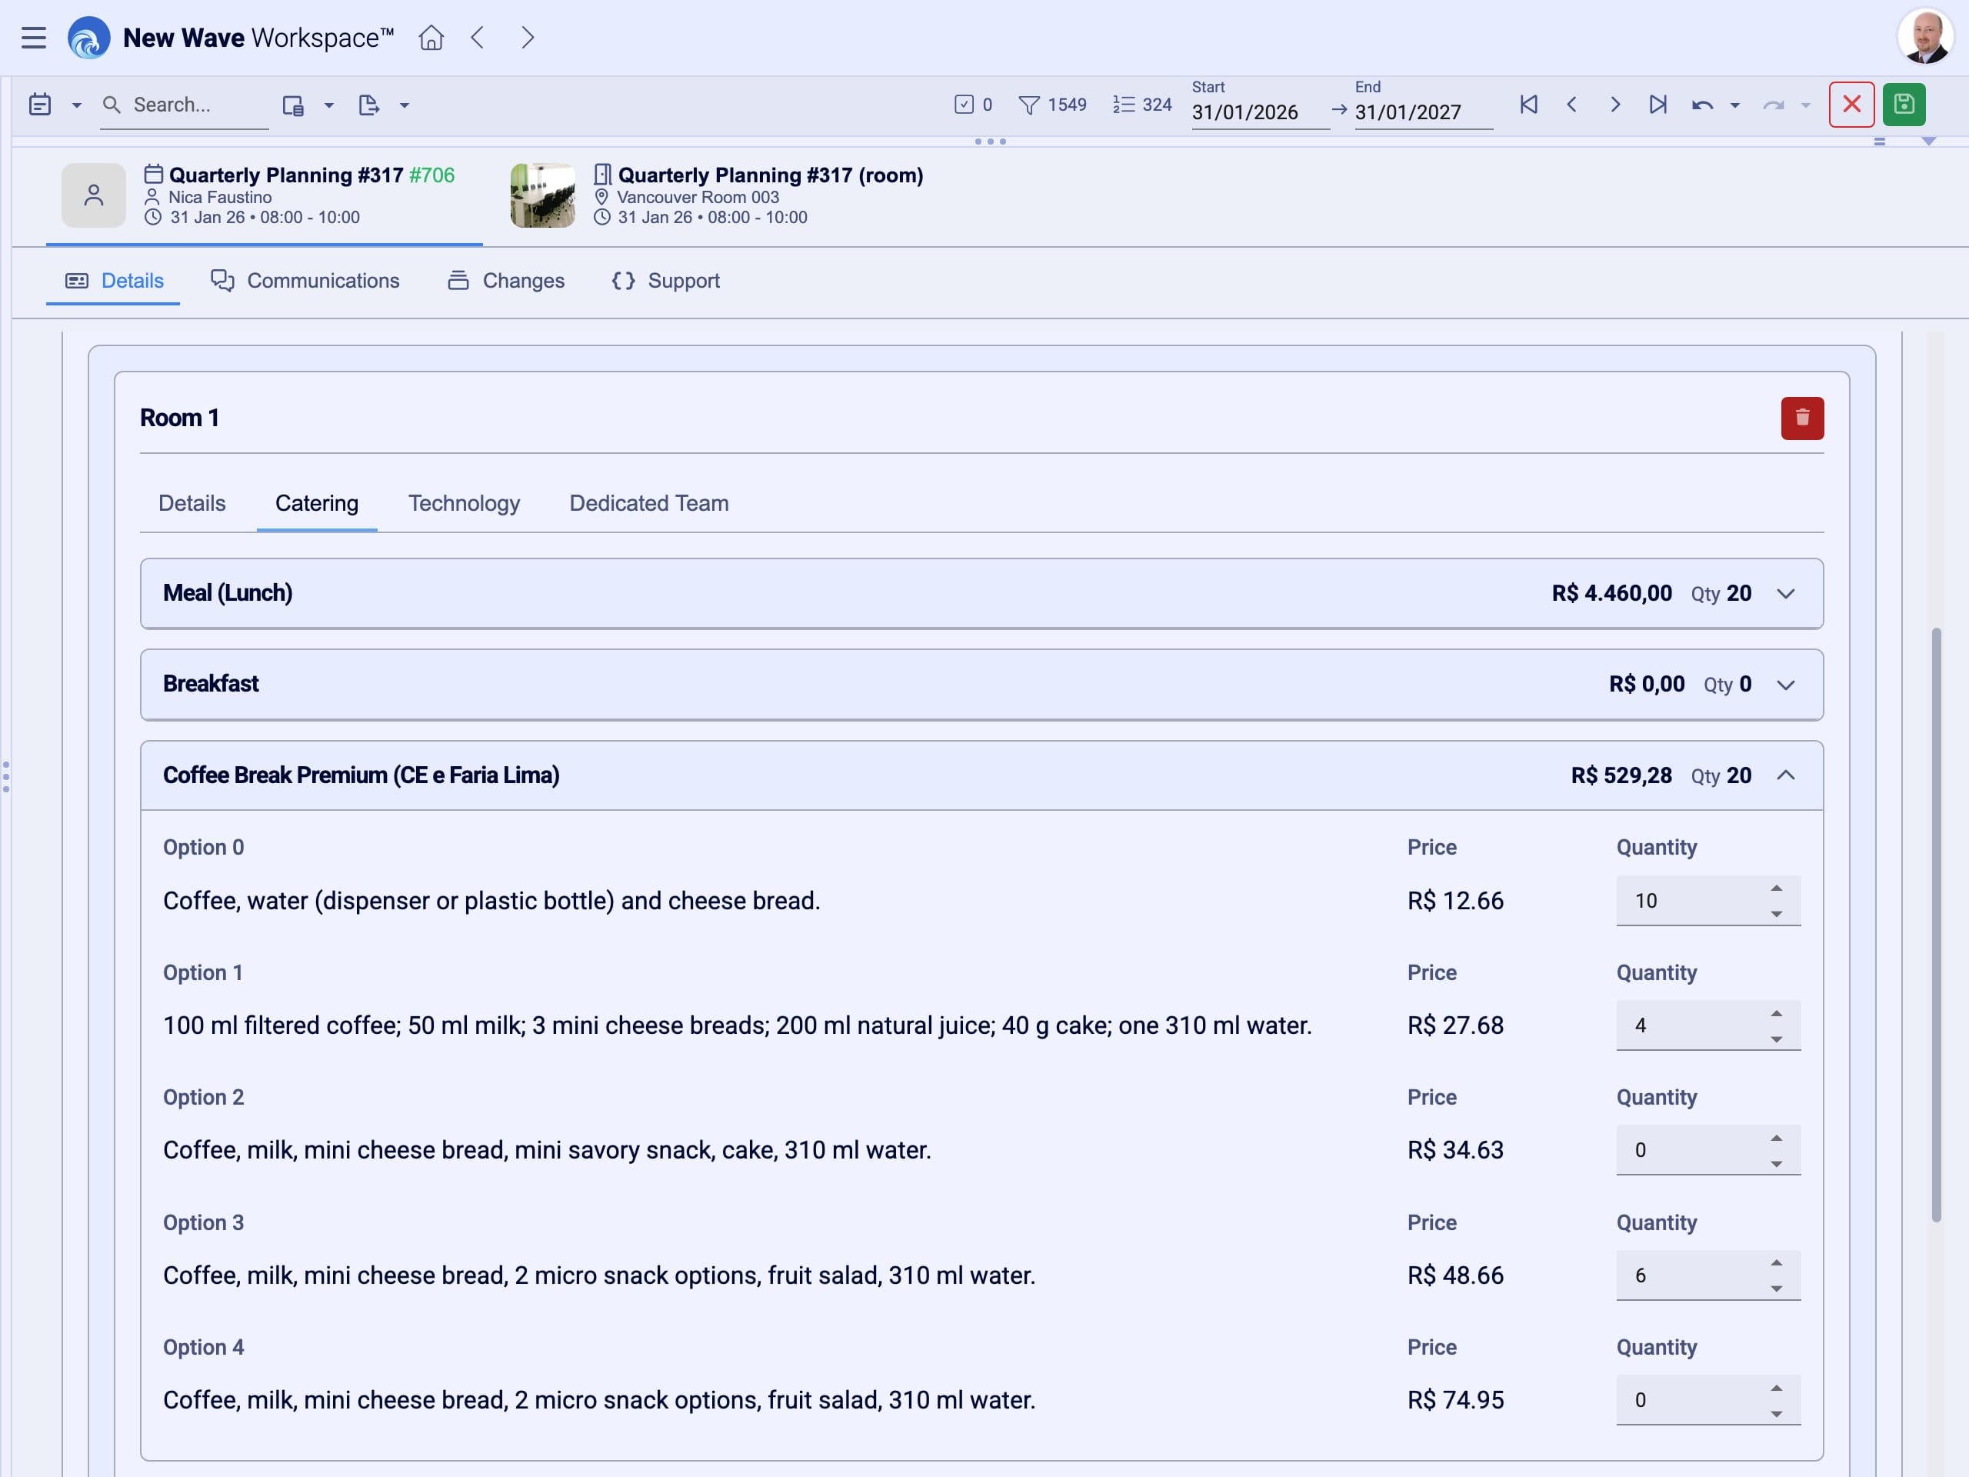Image resolution: width=1969 pixels, height=1477 pixels.
Task: Delete Room 1 with trash icon
Action: (1801, 418)
